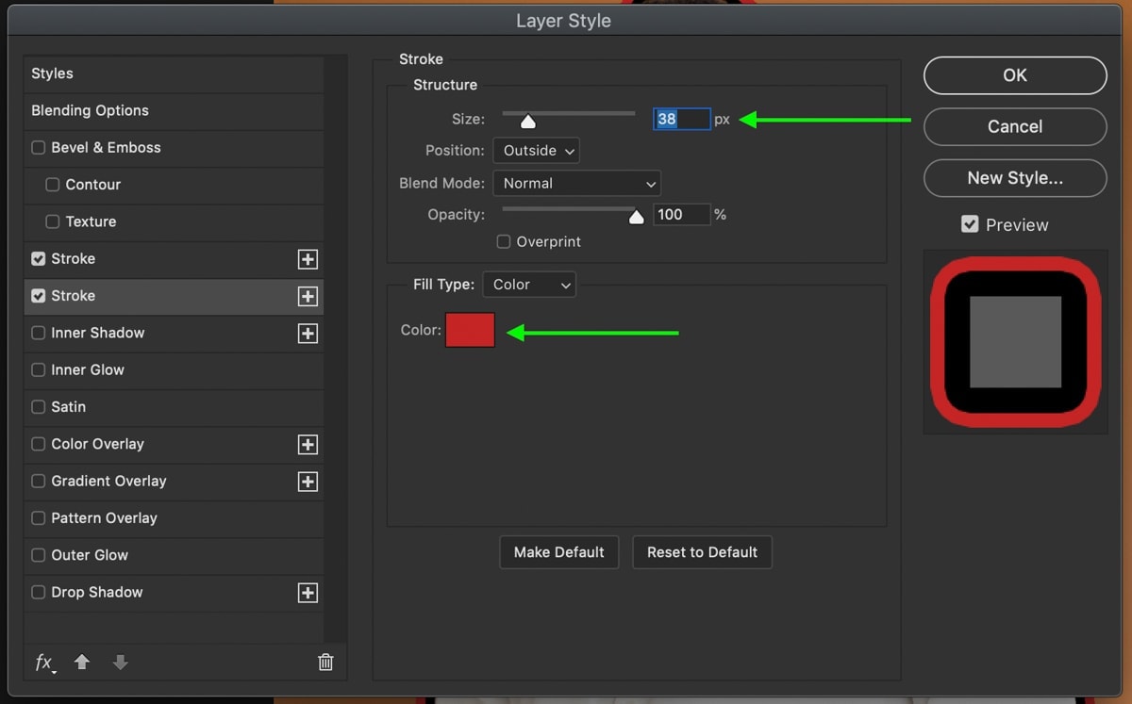Click the New Style button
This screenshot has height=704, width=1132.
tap(1015, 178)
